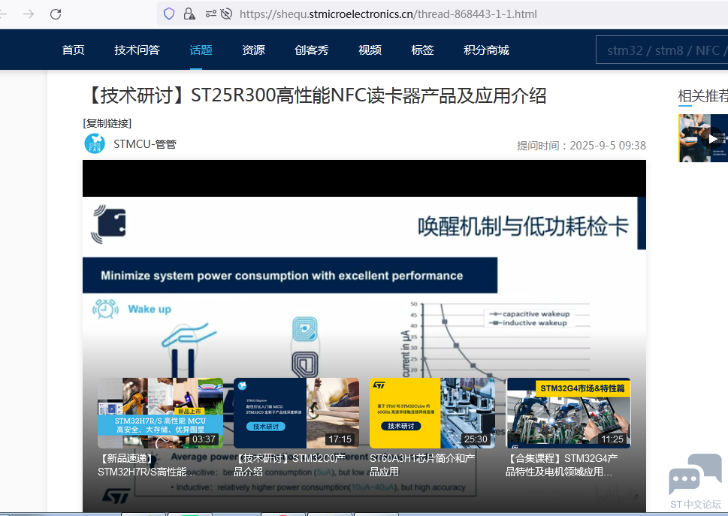Image resolution: width=728 pixels, height=516 pixels.
Task: Select the 视频 navigation item
Action: [x=369, y=50]
